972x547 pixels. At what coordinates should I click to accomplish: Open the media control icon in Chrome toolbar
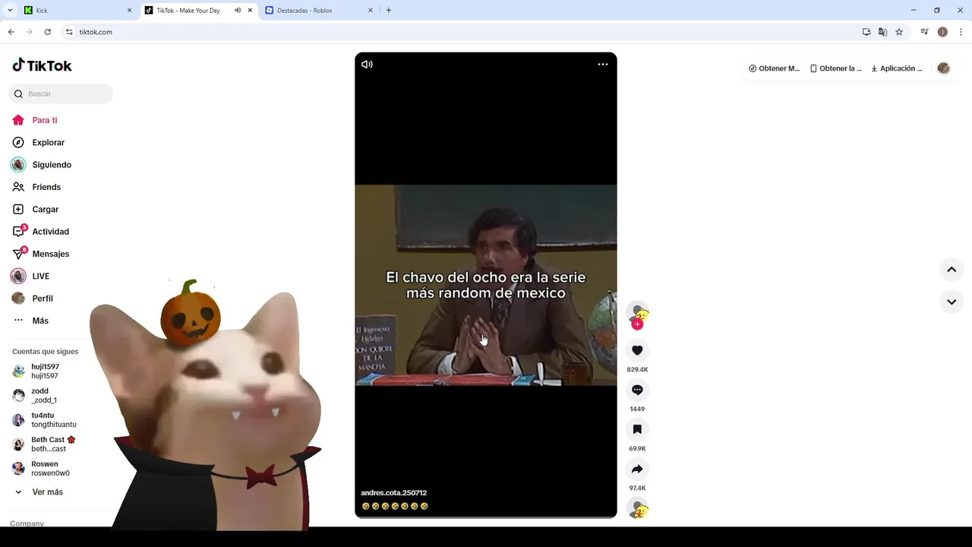pos(924,32)
